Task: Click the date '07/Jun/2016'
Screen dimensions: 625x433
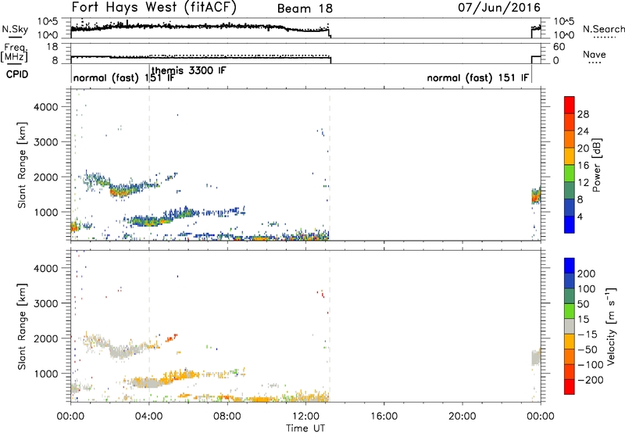Action: click(x=499, y=8)
